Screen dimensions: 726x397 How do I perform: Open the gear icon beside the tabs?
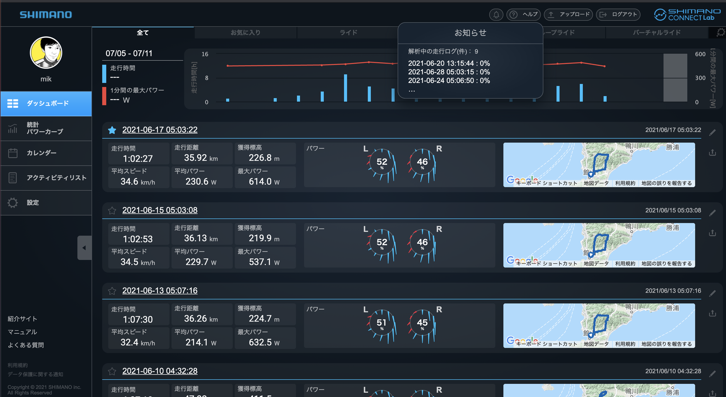pos(721,33)
